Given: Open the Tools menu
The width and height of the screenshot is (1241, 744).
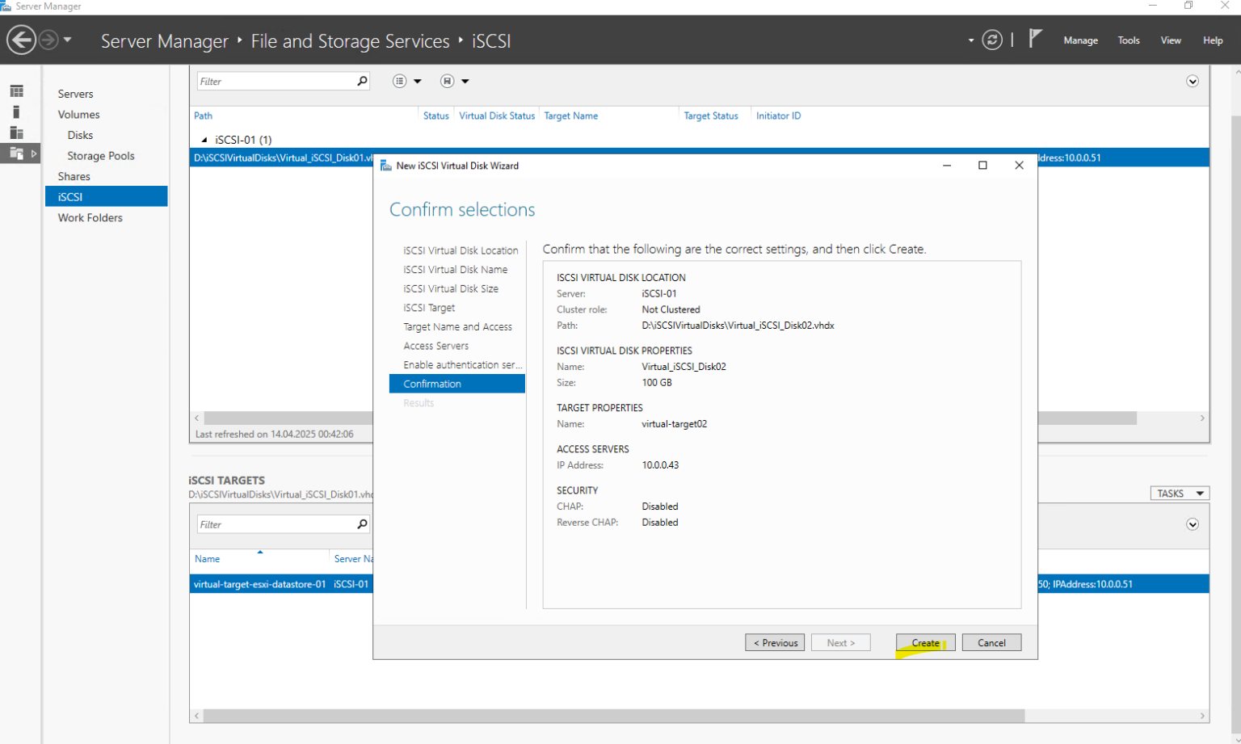Looking at the screenshot, I should tap(1128, 40).
